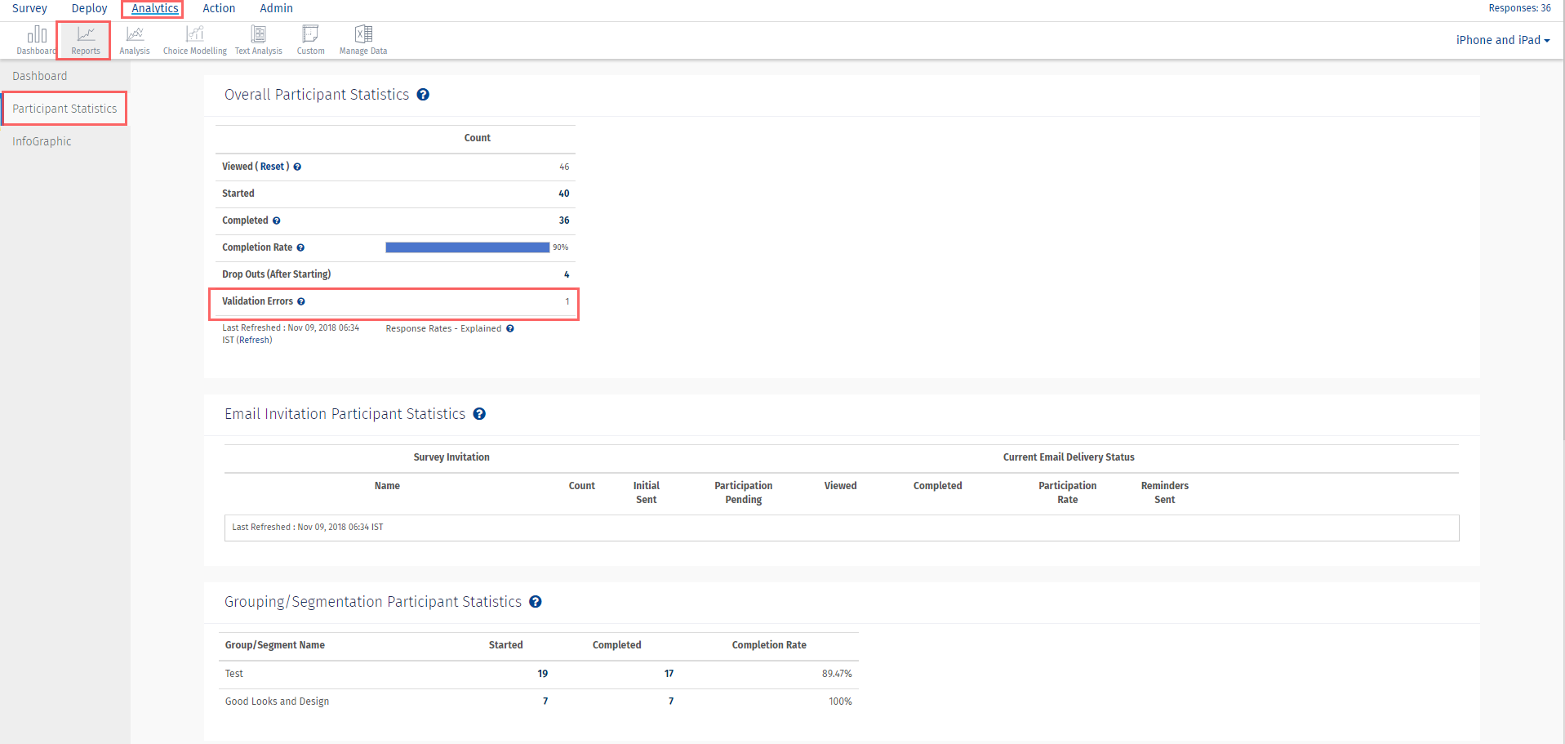The image size is (1565, 744).
Task: Click help icon beside Grouping/Segmentation Participant Statistics
Action: 536,602
